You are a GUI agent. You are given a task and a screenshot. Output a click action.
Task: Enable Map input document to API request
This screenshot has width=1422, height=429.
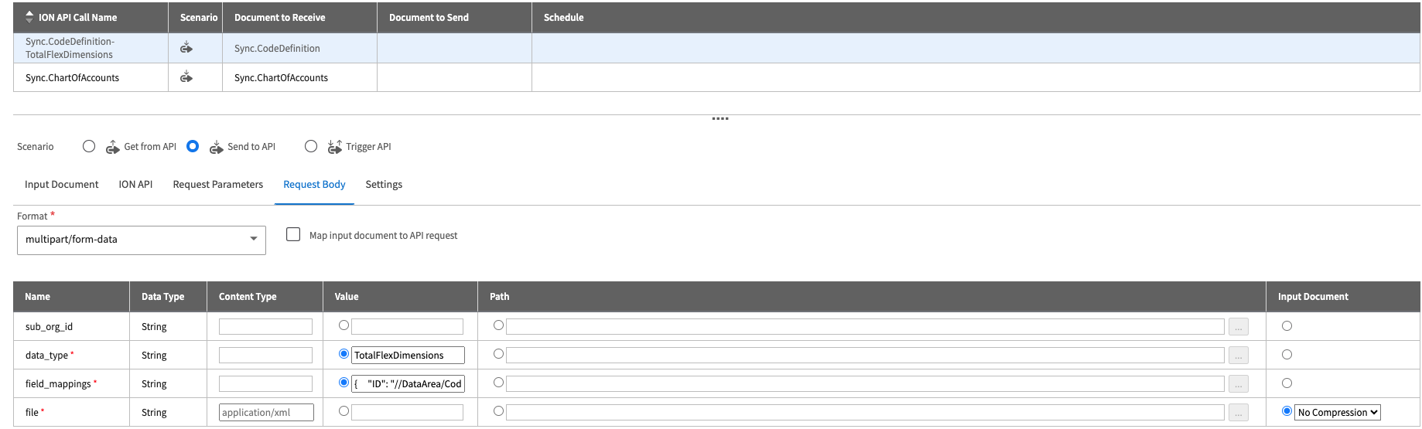pos(293,234)
